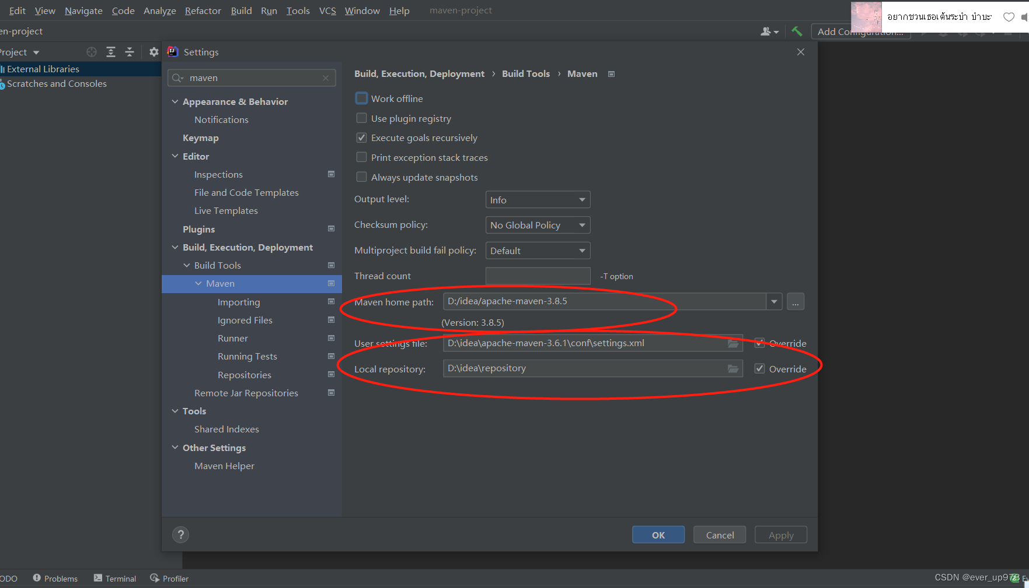Collapse the Maven node

point(198,283)
